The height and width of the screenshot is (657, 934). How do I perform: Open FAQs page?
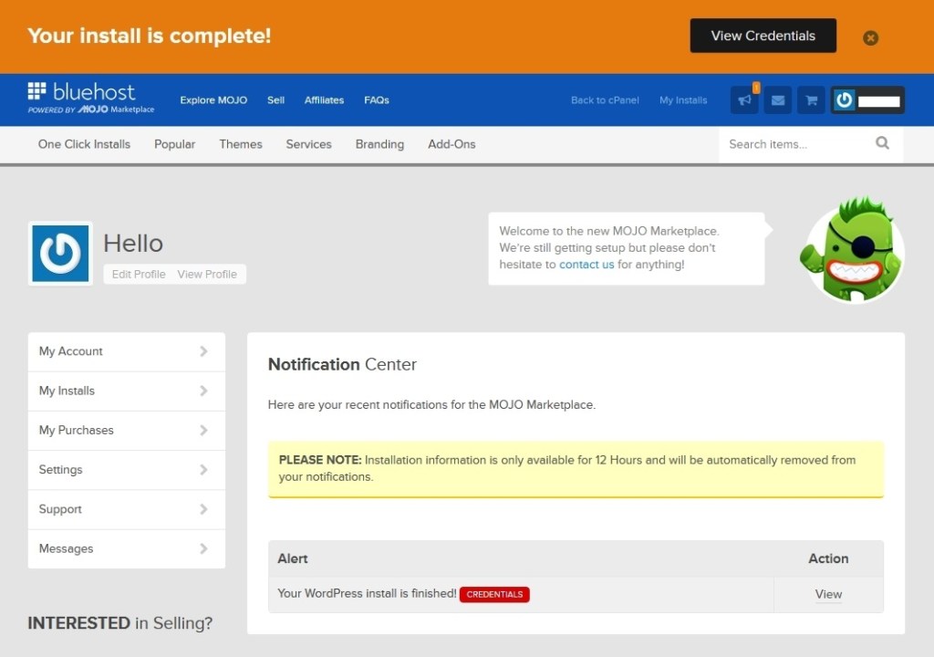[x=377, y=100]
